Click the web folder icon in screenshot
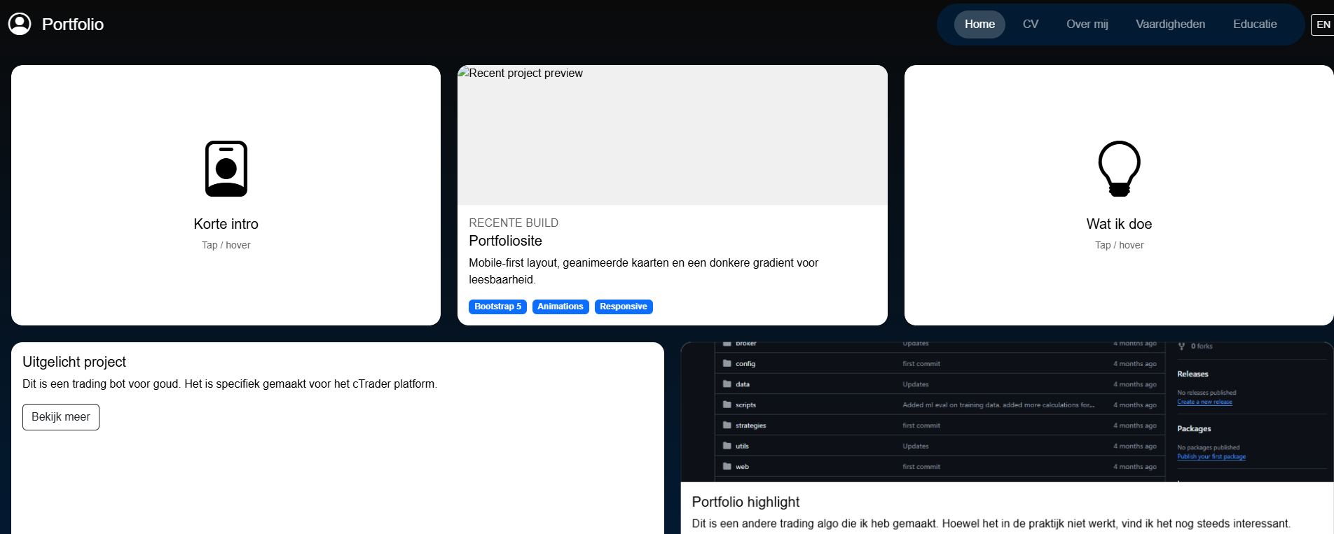The image size is (1334, 534). [727, 466]
